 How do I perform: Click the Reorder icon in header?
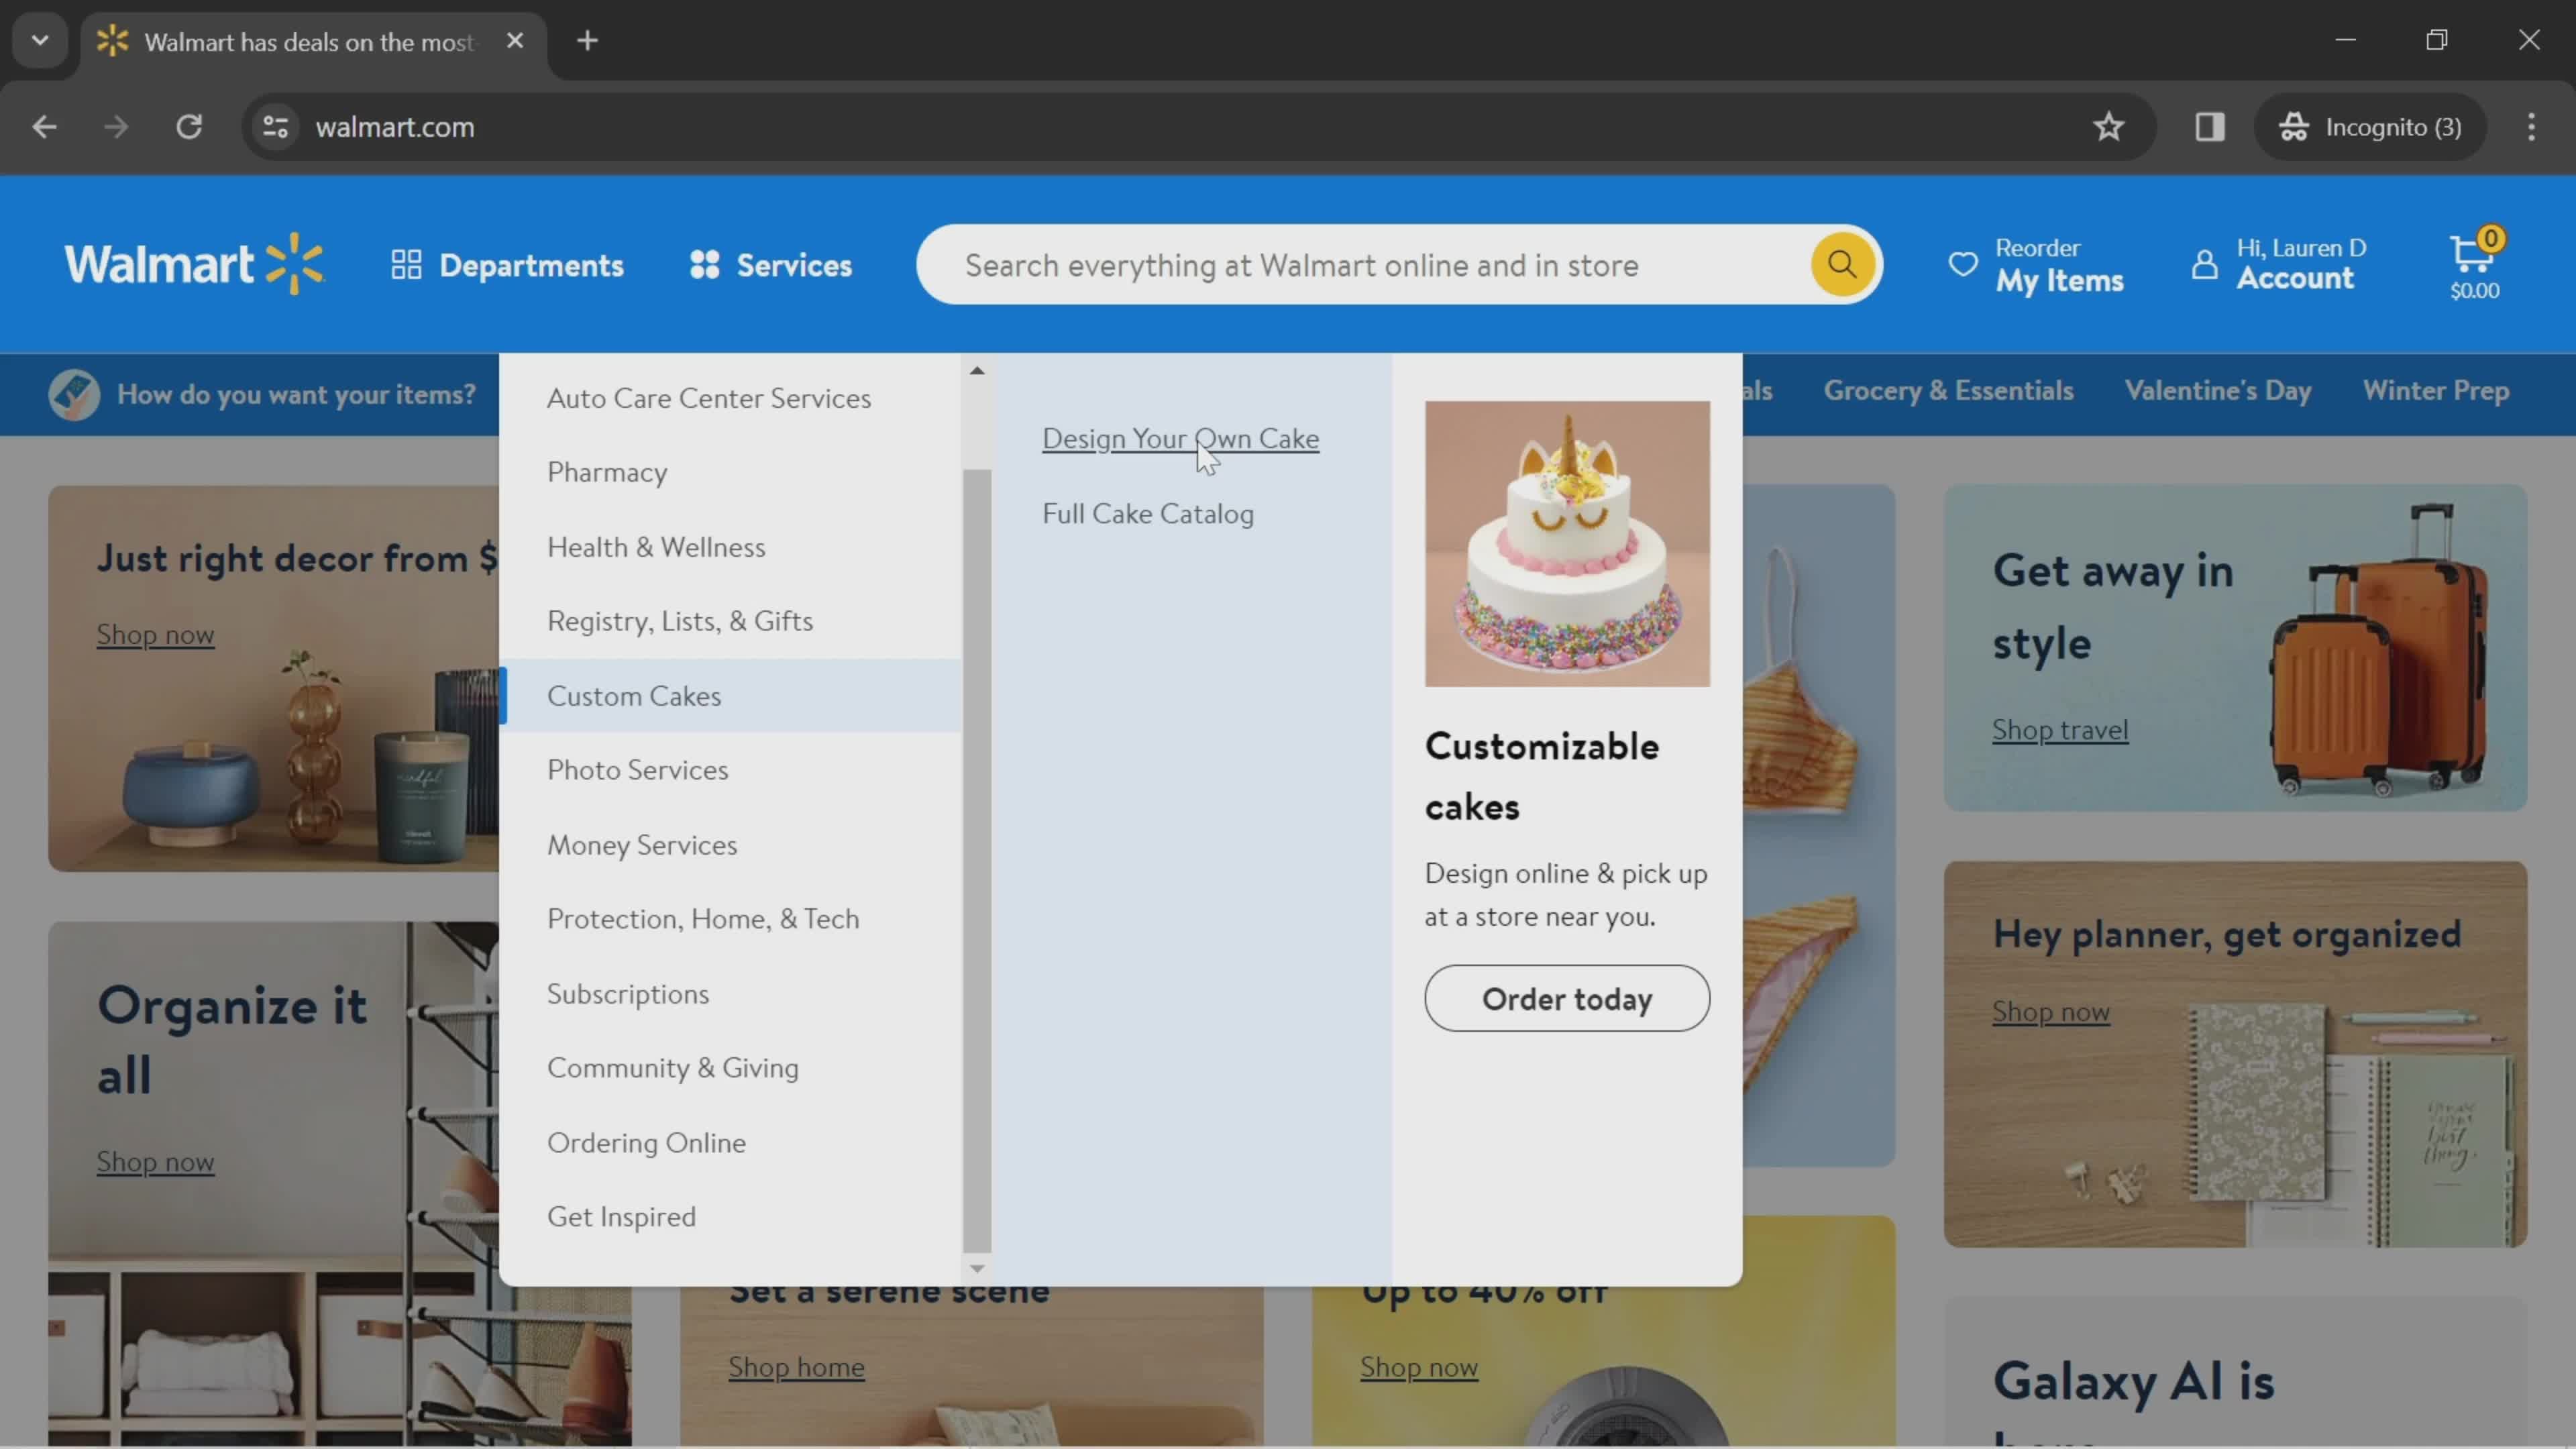tap(1962, 264)
